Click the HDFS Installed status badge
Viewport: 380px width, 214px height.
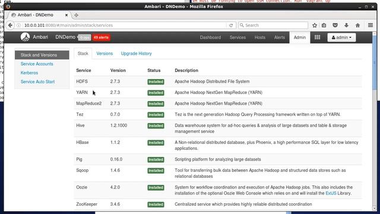tap(156, 82)
